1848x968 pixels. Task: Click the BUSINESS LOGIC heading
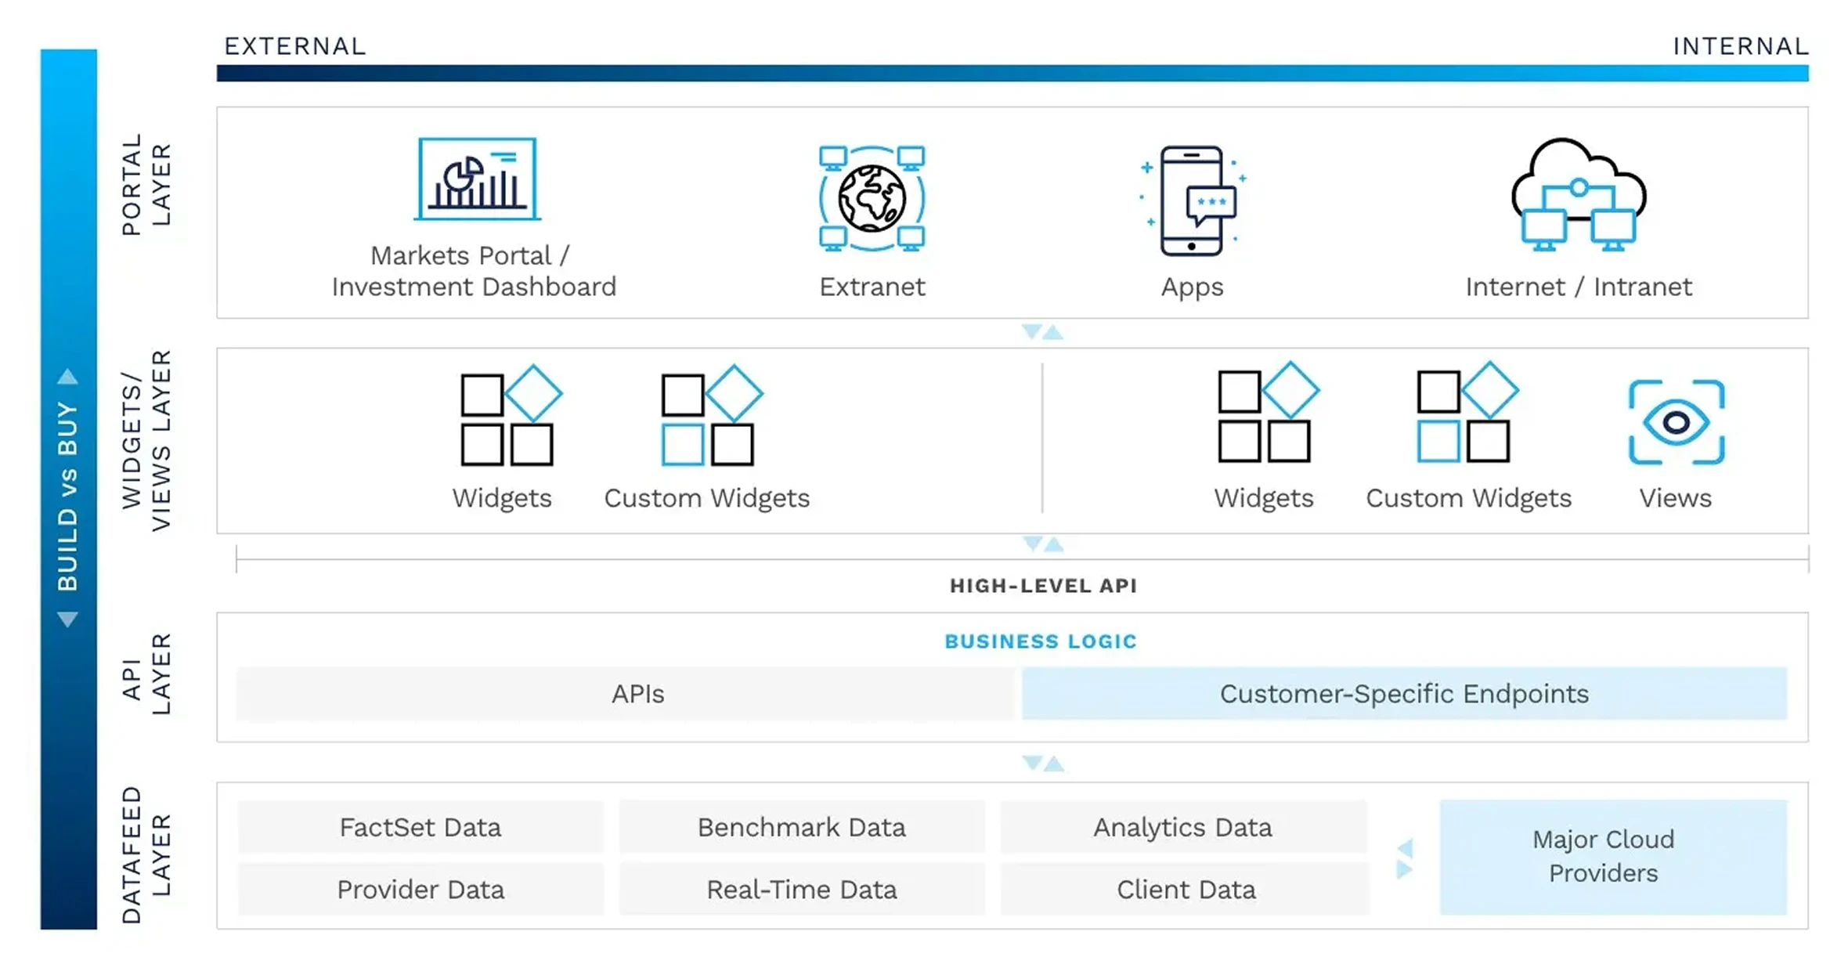pos(1041,641)
